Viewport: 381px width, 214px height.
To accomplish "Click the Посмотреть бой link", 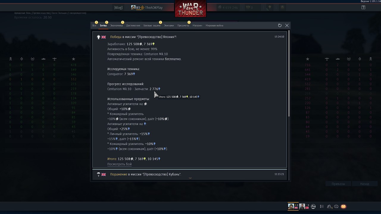I will coord(119,164).
